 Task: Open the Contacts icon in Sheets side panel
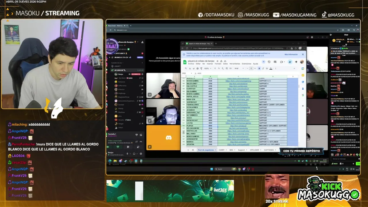[303, 89]
